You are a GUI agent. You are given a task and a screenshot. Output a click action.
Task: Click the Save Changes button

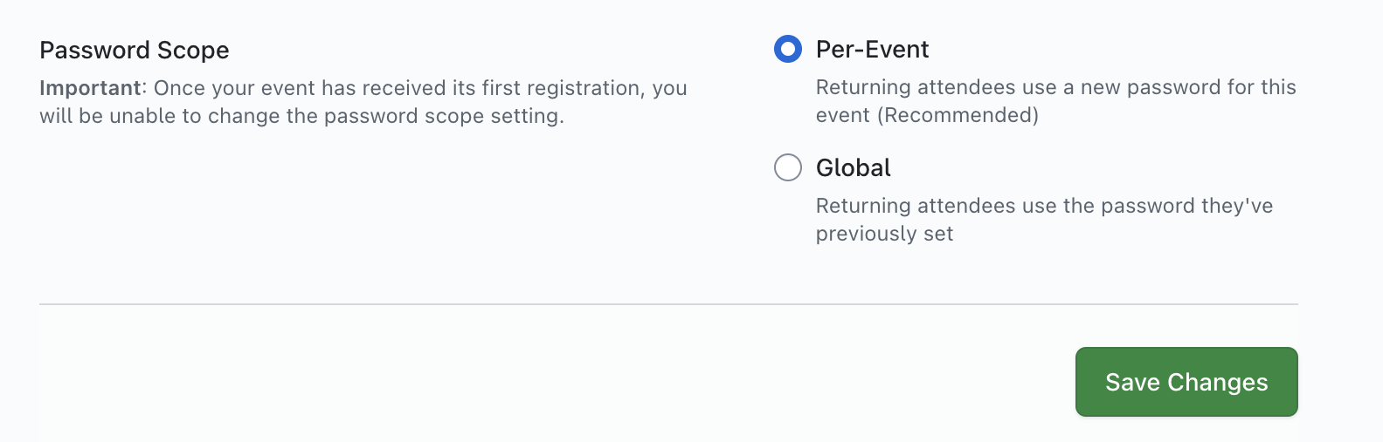(1186, 382)
